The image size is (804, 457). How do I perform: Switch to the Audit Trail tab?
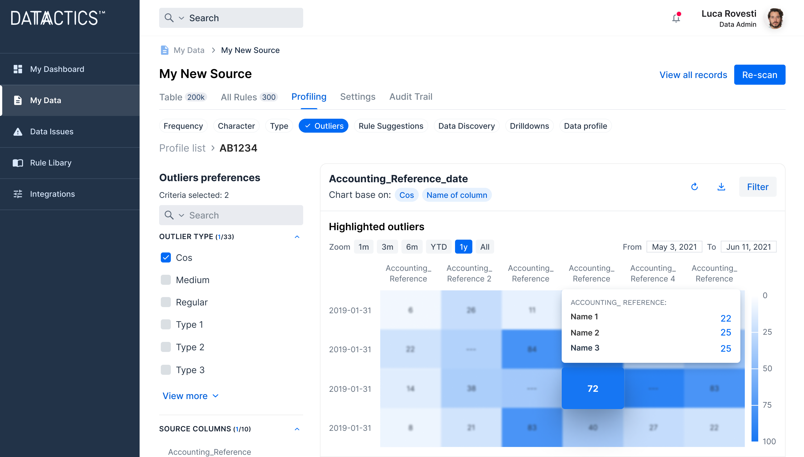411,96
